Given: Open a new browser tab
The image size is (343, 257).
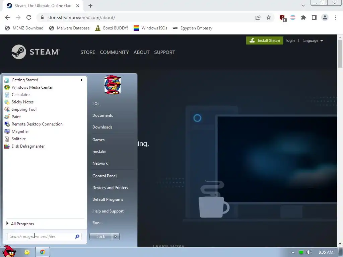Looking at the screenshot, I should pos(90,6).
